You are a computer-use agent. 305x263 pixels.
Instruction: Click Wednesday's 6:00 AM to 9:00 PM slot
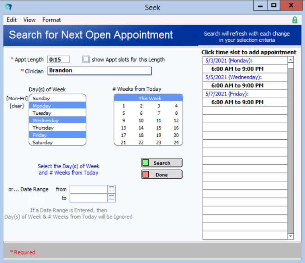tap(245, 85)
